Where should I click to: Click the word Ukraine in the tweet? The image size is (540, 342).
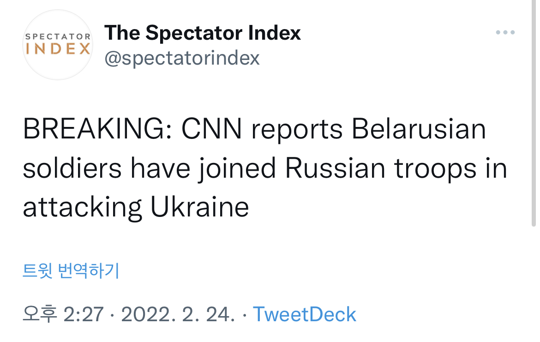pos(200,208)
